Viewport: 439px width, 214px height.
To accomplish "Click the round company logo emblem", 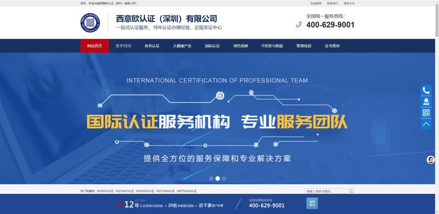I will [x=88, y=22].
